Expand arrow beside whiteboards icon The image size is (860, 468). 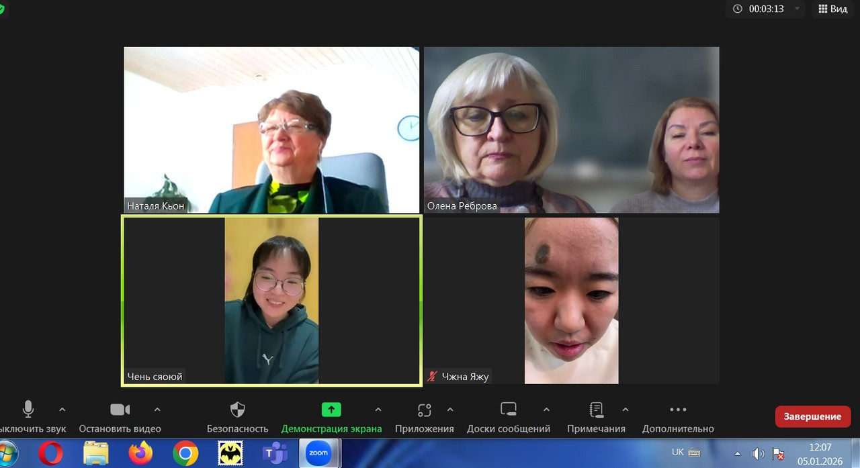tap(546, 409)
